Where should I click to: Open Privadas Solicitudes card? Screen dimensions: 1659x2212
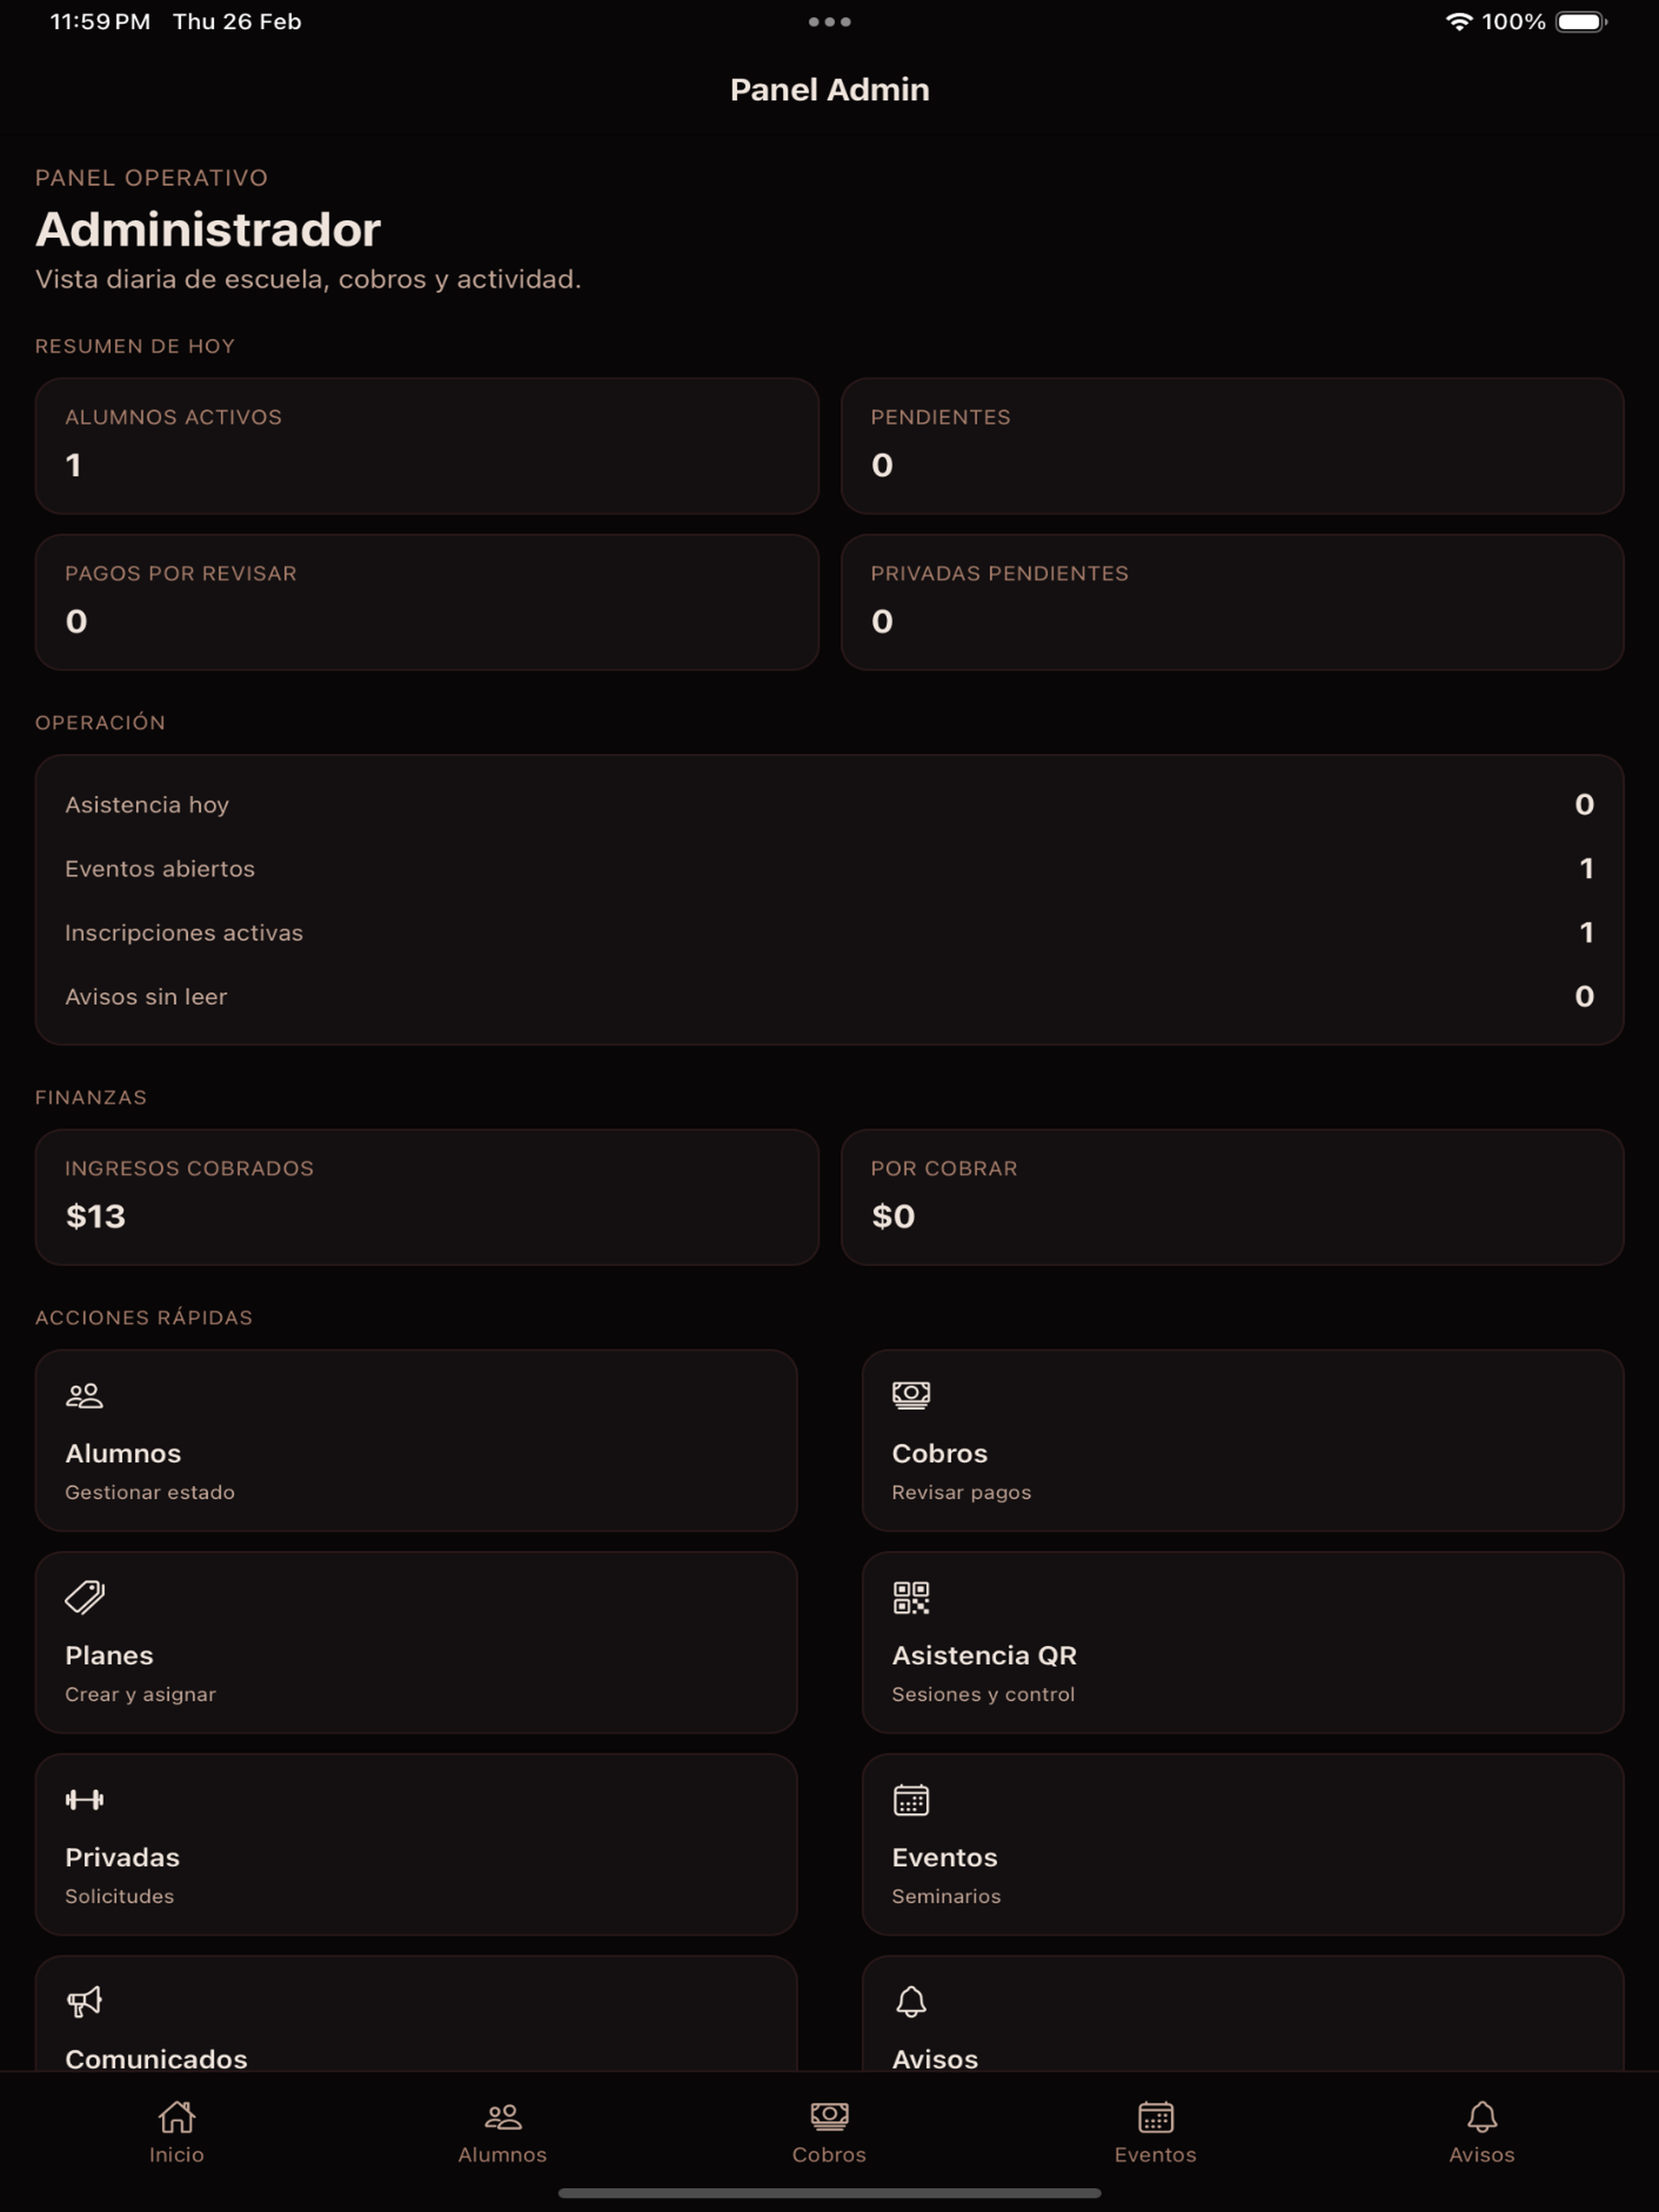point(416,1844)
